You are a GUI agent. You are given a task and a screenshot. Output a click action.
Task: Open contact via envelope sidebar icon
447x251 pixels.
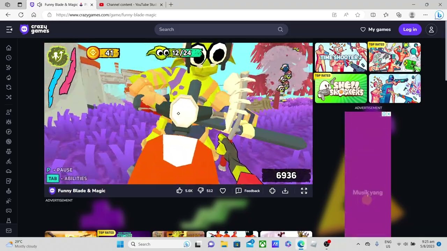tap(9, 230)
